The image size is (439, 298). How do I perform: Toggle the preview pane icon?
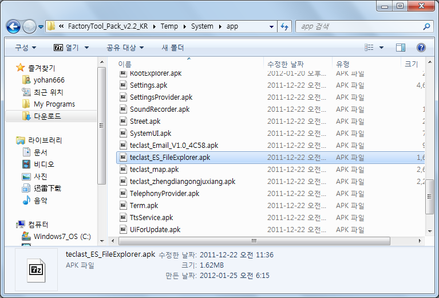click(x=401, y=48)
